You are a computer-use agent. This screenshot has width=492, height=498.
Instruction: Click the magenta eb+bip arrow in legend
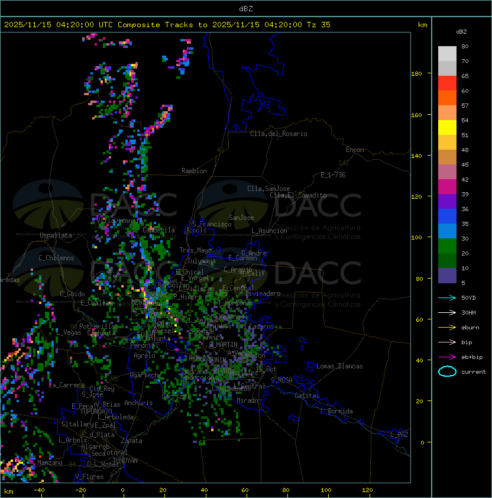click(x=447, y=357)
